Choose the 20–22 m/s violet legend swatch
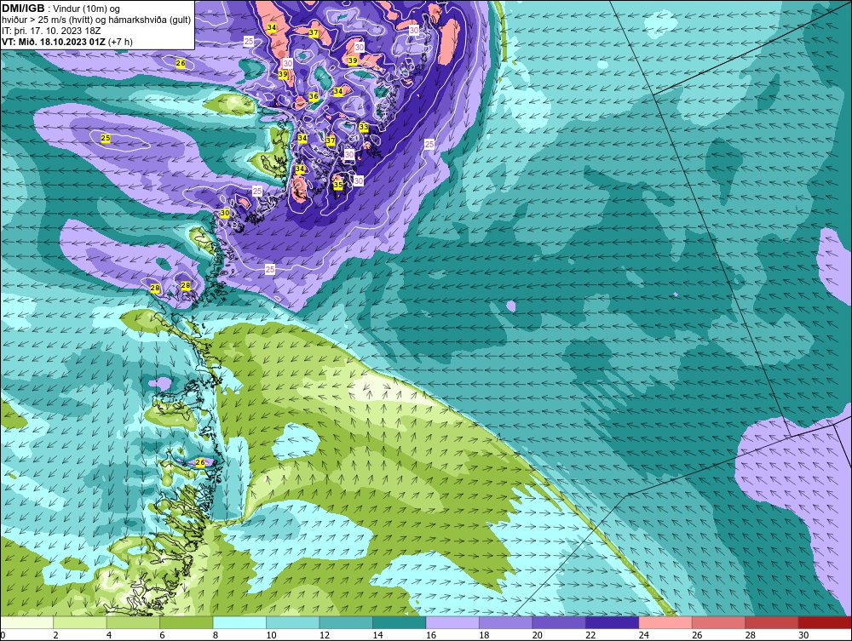The width and height of the screenshot is (852, 641). (559, 622)
